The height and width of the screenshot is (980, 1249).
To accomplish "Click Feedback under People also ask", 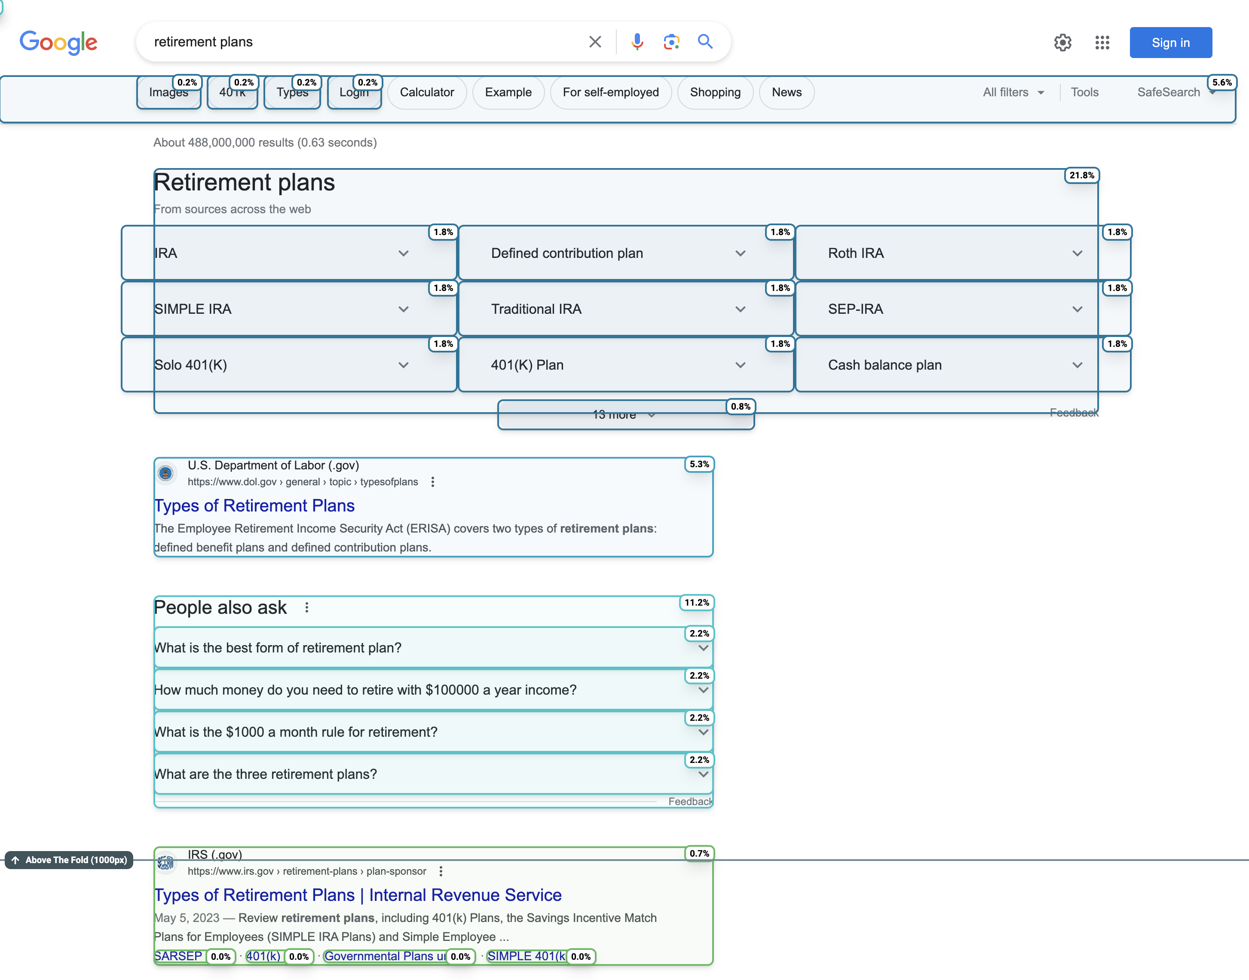I will 690,802.
